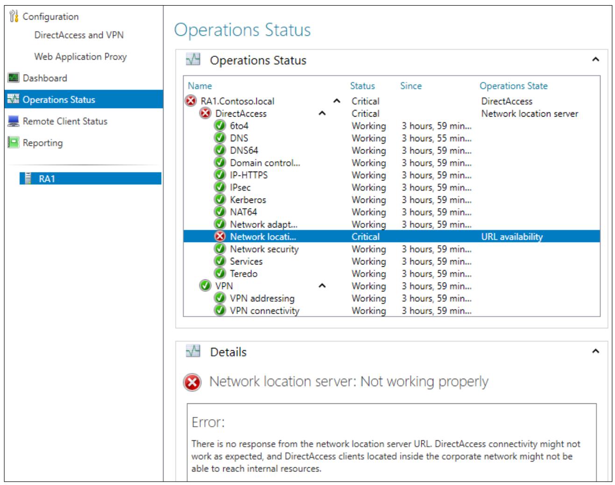Select the Network adapt... row
This screenshot has height=485, width=615.
pos(391,224)
